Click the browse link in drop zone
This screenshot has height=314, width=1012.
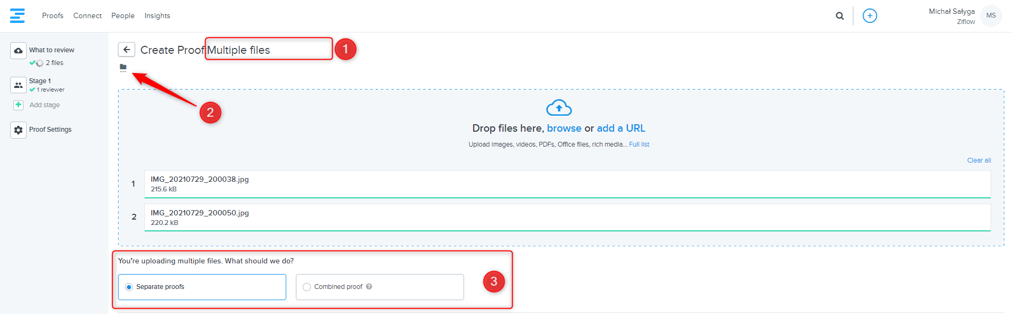click(564, 128)
